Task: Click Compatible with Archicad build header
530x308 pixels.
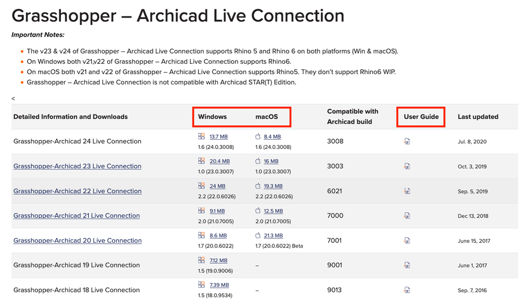Action: (x=353, y=116)
